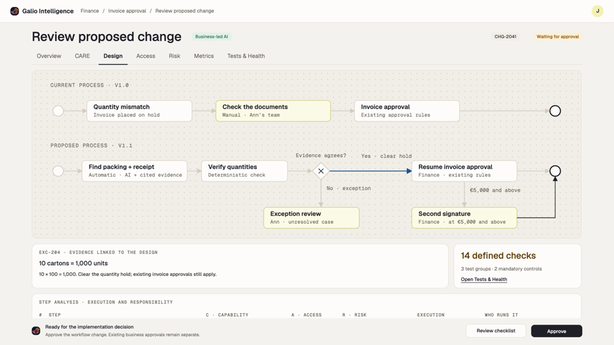Screen dimensions: 614x345
Task: Open the Access tab
Action: pos(146,56)
